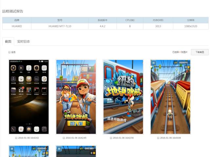Switch to the 截图 tab
Screen dimensions: 210x157
[x=8, y=41]
